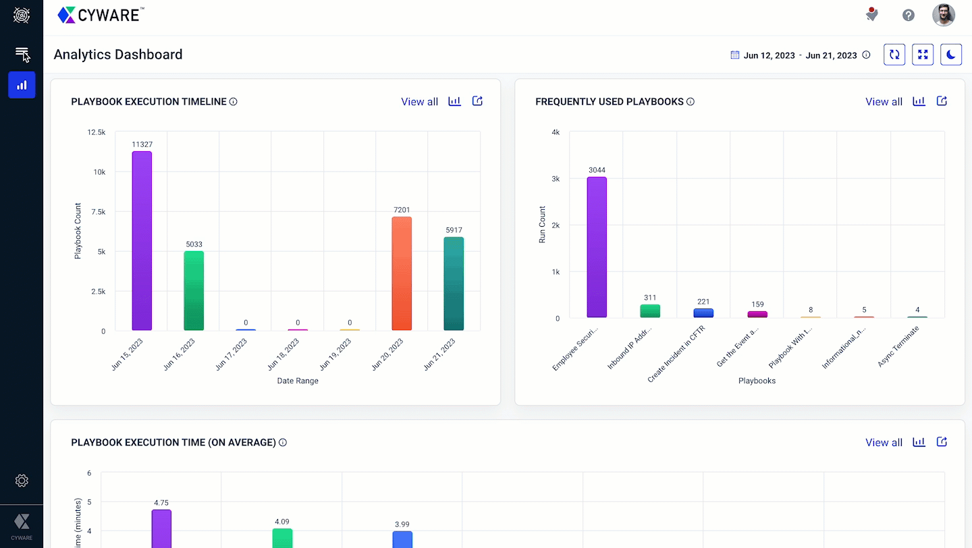Open the user profile avatar
The height and width of the screenshot is (548, 972).
tap(944, 15)
